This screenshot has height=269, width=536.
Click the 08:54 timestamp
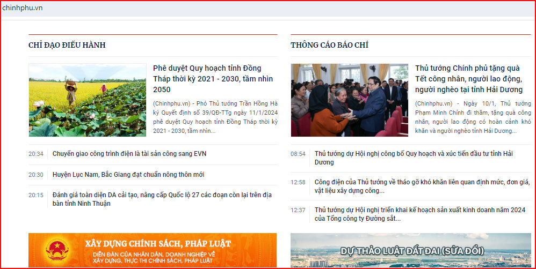point(298,154)
